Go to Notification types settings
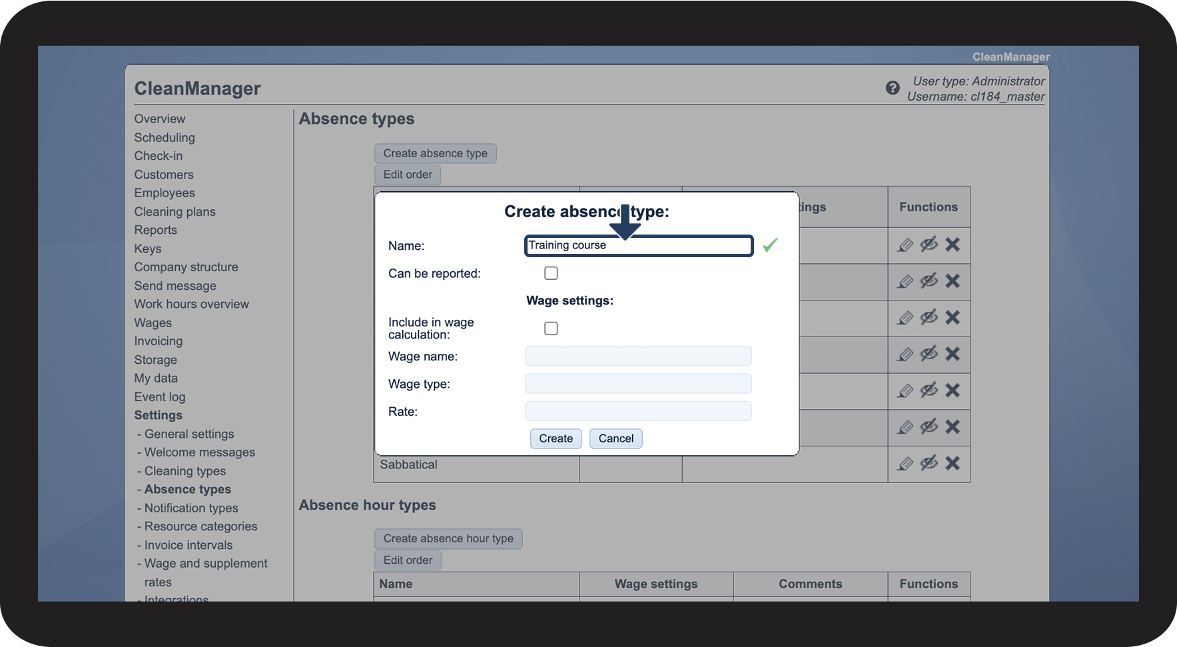 pos(191,508)
